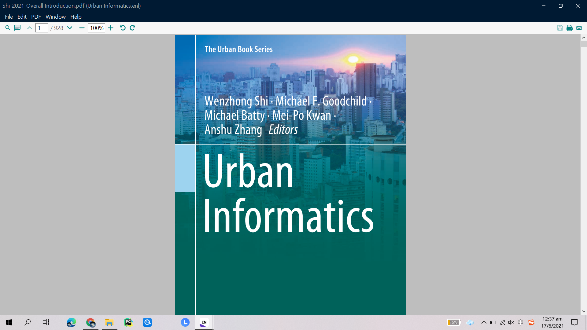Open the File menu
This screenshot has height=330, width=587.
click(x=9, y=16)
